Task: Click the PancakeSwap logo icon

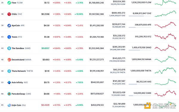Action: click(9, 94)
